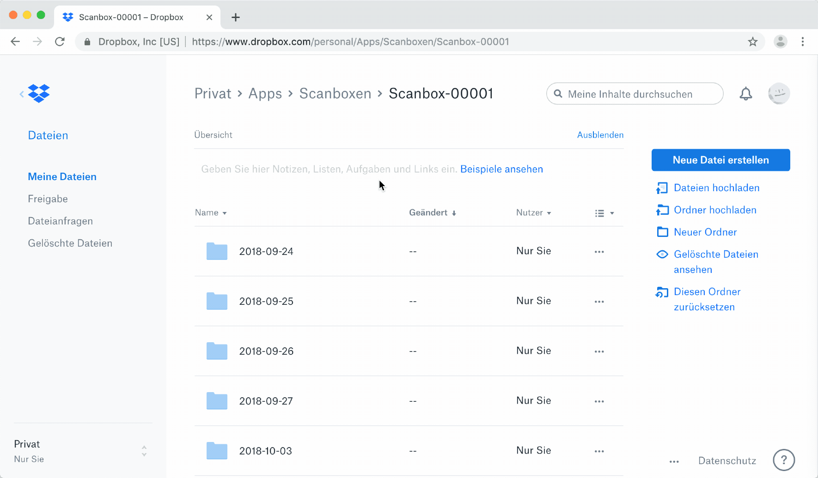Collapse the sidebar with the left chevron
818x478 pixels.
coord(21,94)
